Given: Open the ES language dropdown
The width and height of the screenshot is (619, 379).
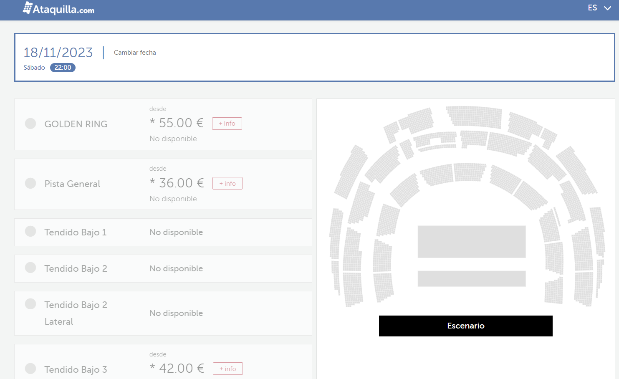Looking at the screenshot, I should click(592, 8).
